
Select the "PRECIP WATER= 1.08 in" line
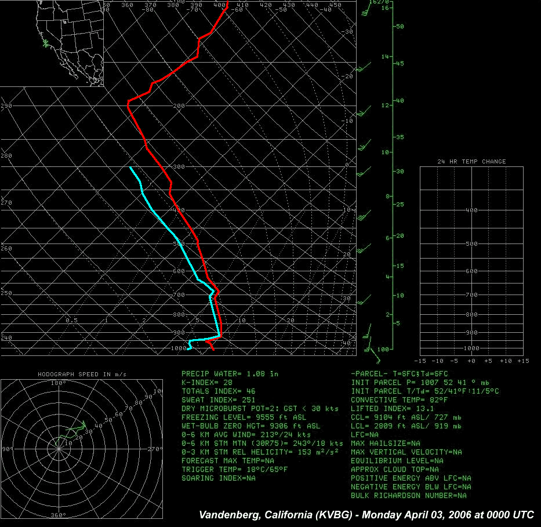(230, 374)
